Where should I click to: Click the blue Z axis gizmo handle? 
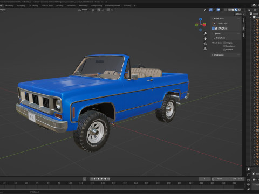coord(201,19)
